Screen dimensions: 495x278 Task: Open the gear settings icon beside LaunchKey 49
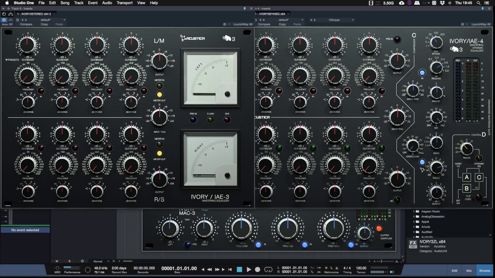225,24
